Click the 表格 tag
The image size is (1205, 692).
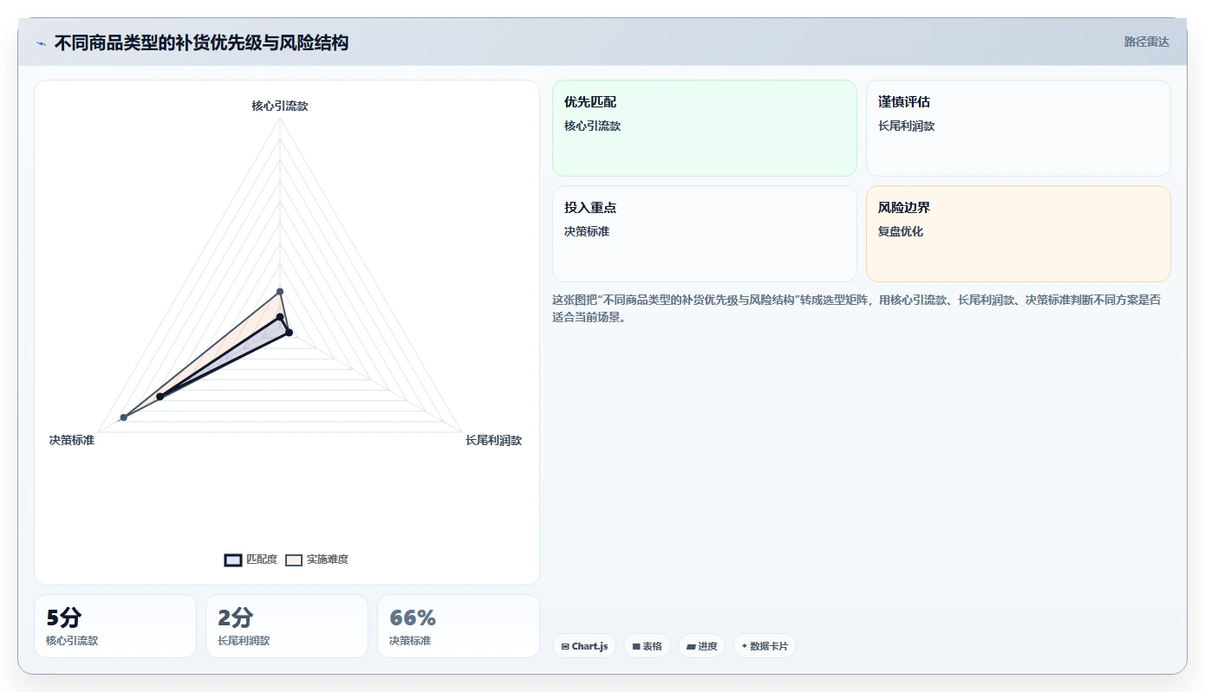[x=647, y=646]
